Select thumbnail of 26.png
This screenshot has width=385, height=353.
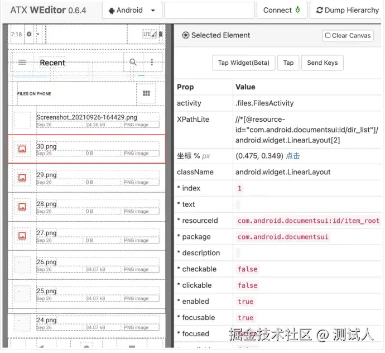tap(22, 265)
